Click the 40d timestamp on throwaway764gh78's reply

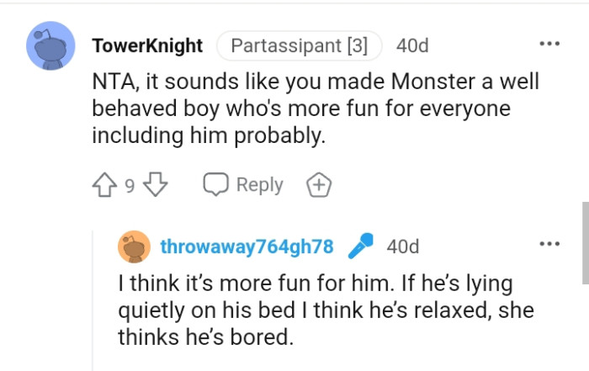click(x=402, y=246)
